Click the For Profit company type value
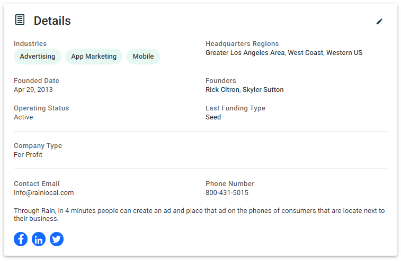Viewport: 401px width, 261px height. (x=28, y=155)
